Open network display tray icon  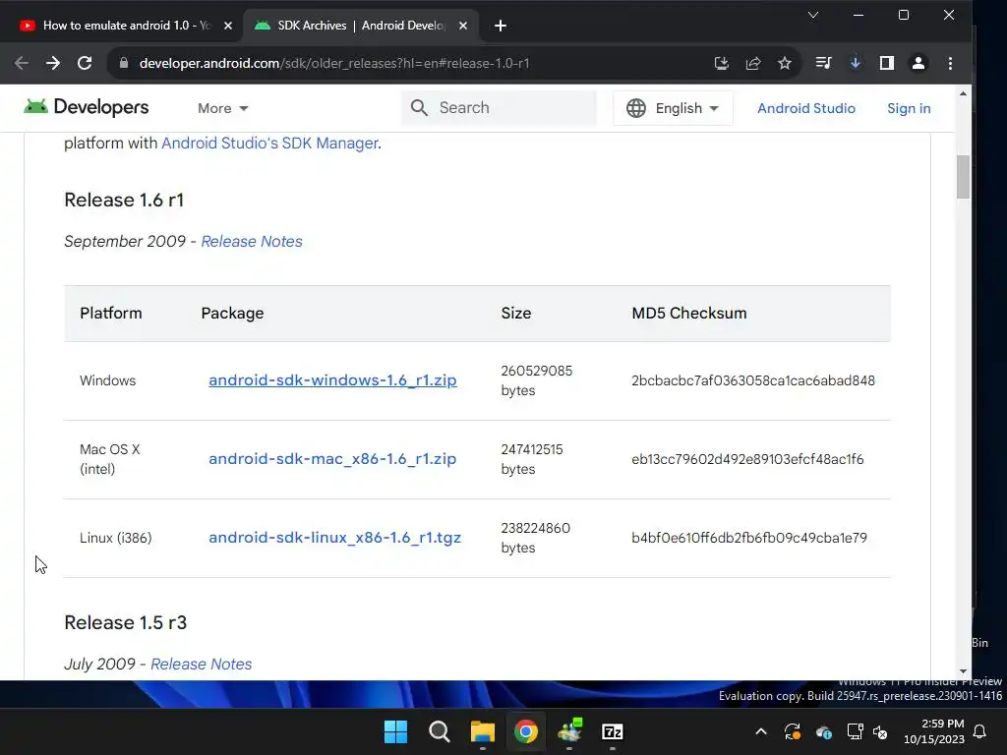855,731
